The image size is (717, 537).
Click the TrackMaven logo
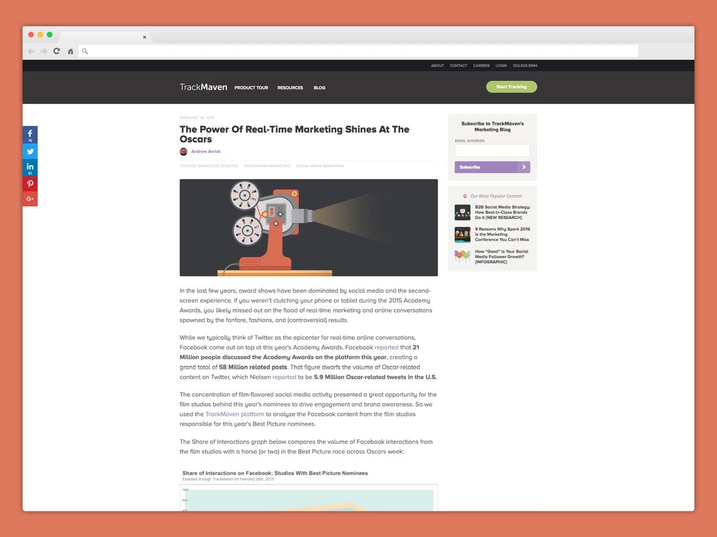pos(203,87)
